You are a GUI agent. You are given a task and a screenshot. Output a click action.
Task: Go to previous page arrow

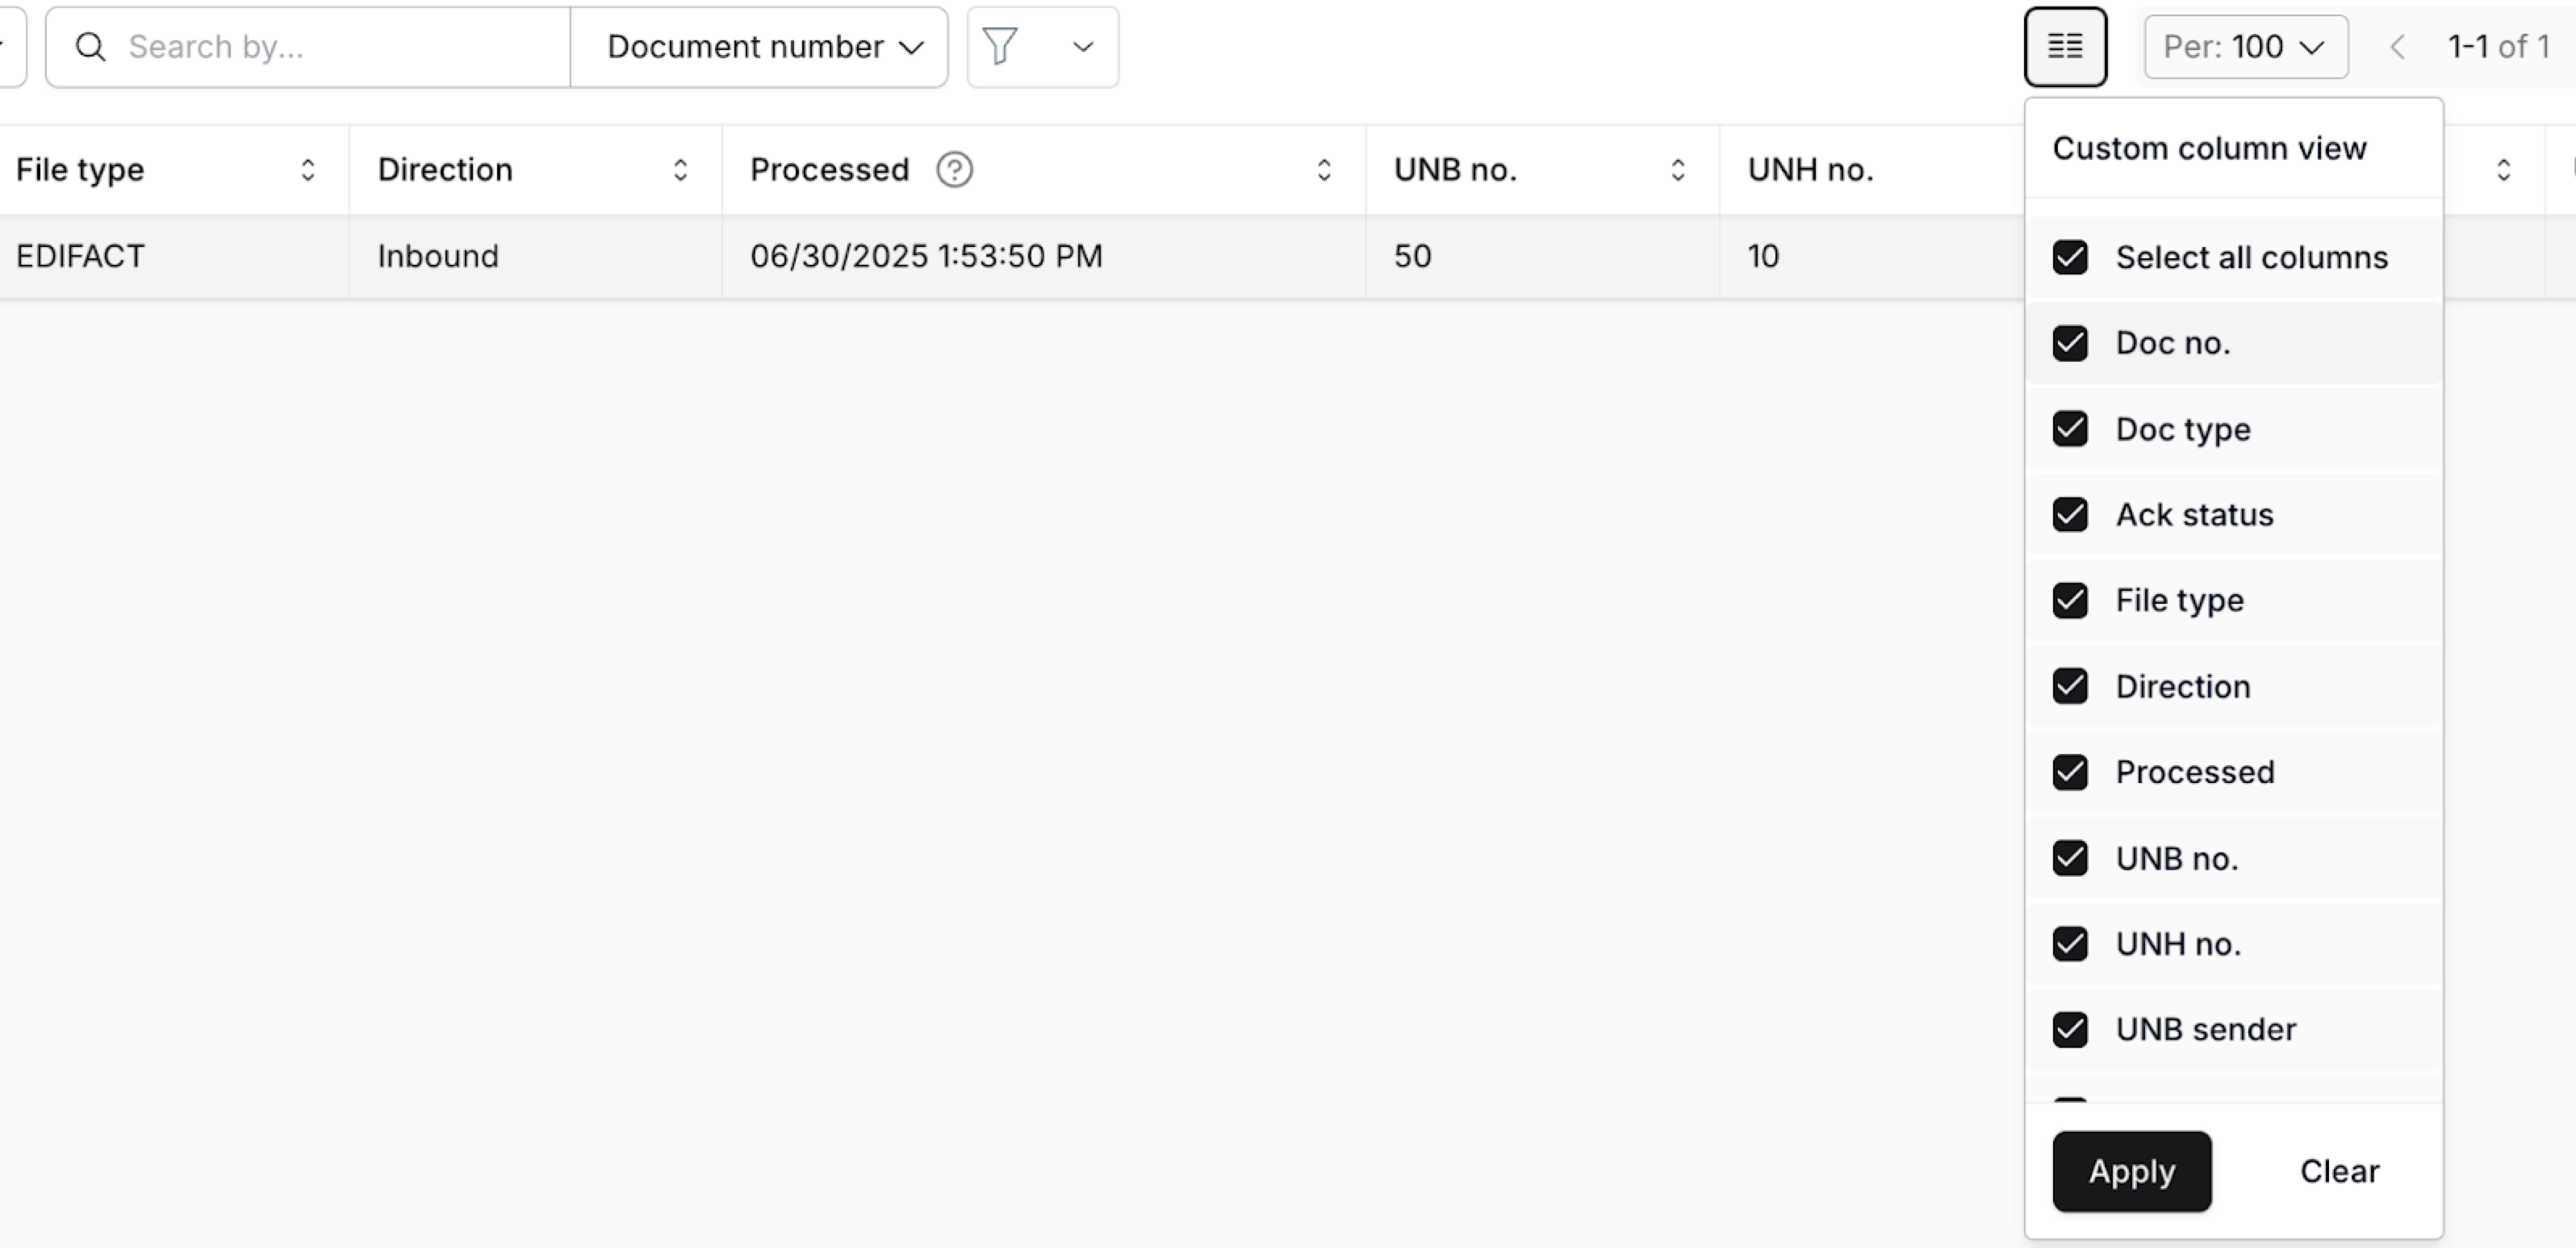(x=2397, y=47)
